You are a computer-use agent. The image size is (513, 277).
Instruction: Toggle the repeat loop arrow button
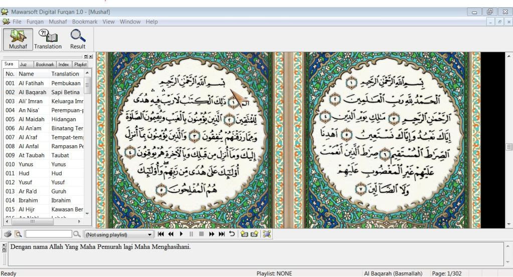coord(232,234)
